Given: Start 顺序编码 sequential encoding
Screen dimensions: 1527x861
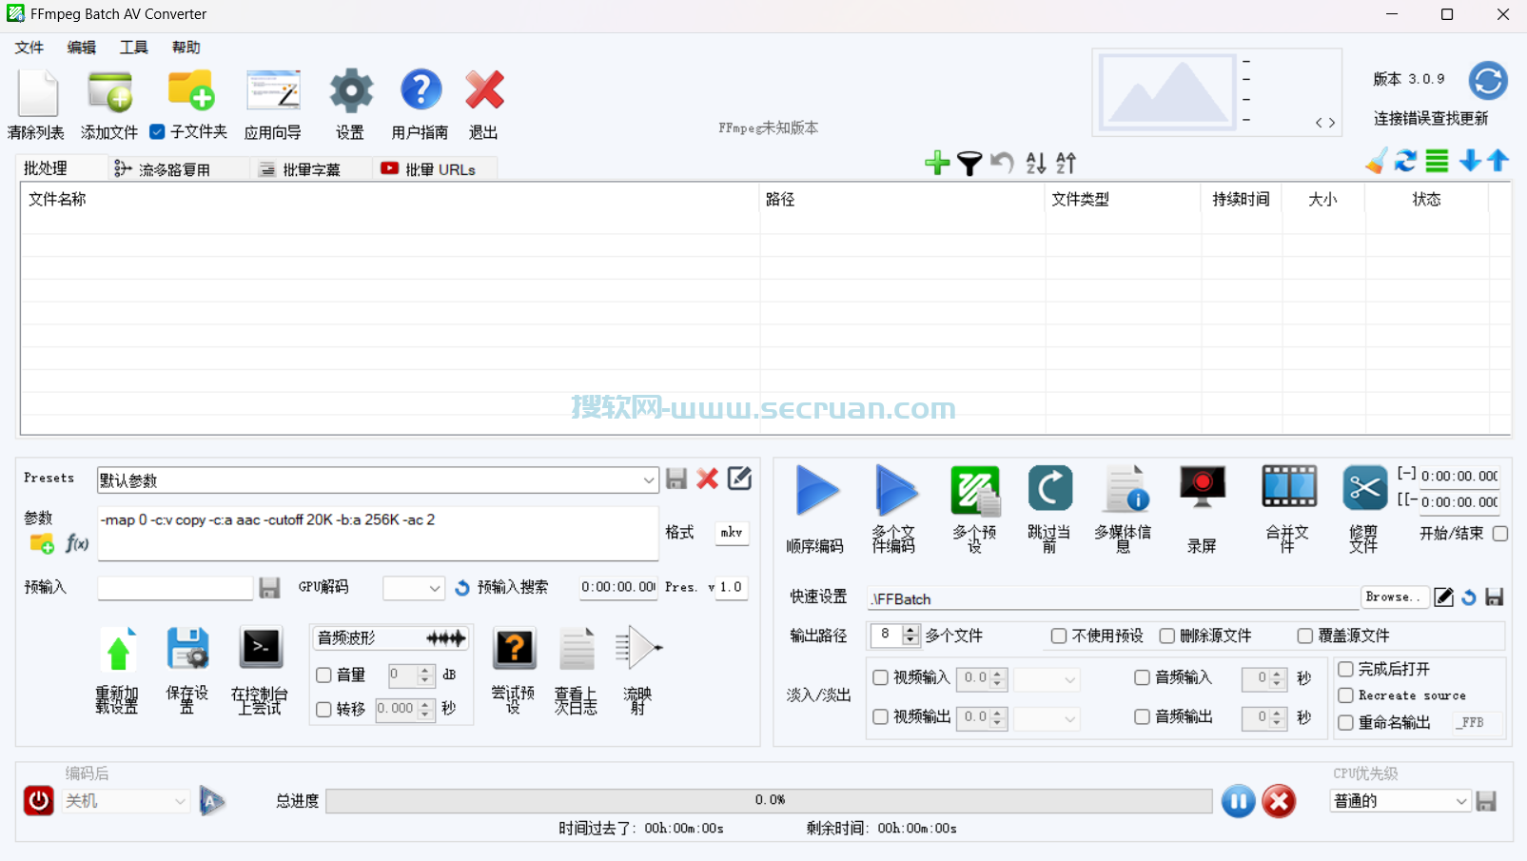Looking at the screenshot, I should 816,491.
